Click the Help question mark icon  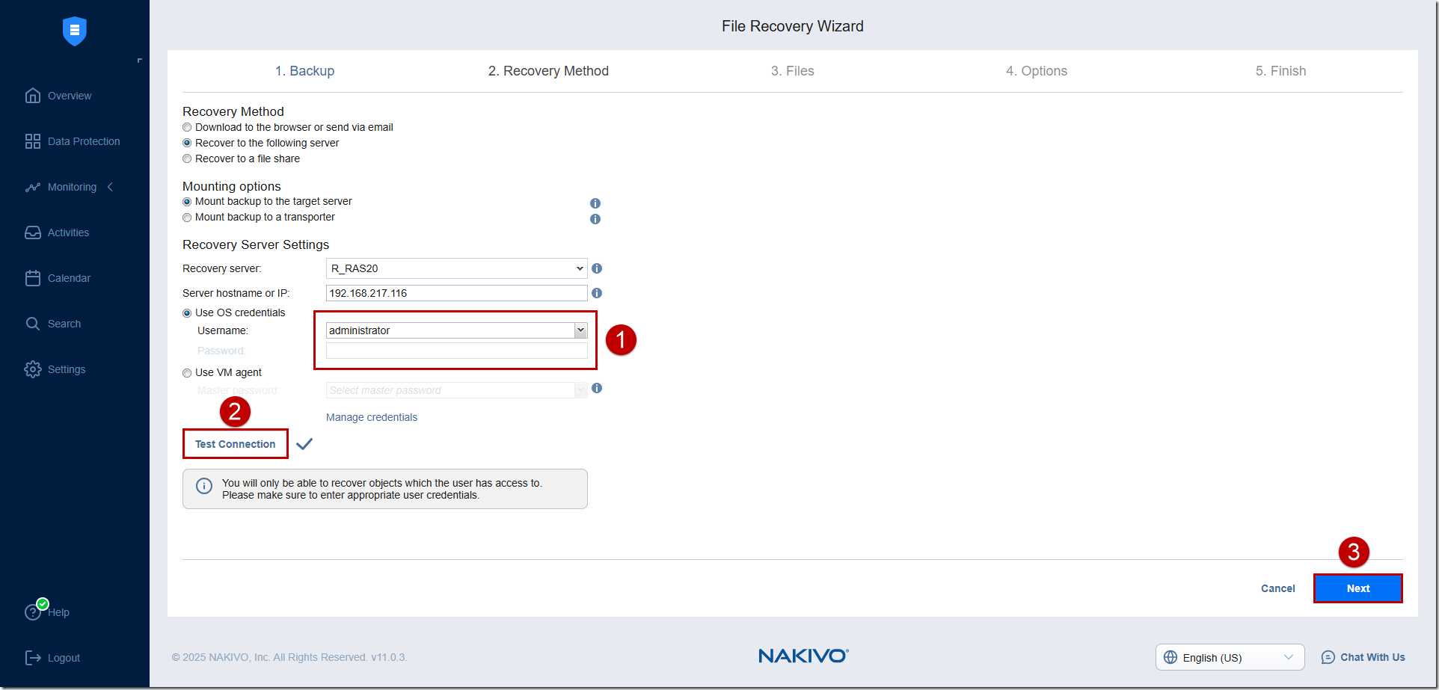point(33,612)
